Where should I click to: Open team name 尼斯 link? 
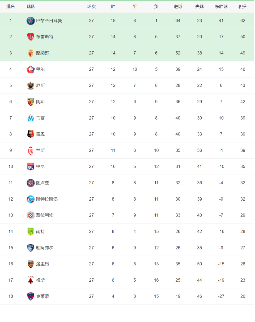pos(40,86)
